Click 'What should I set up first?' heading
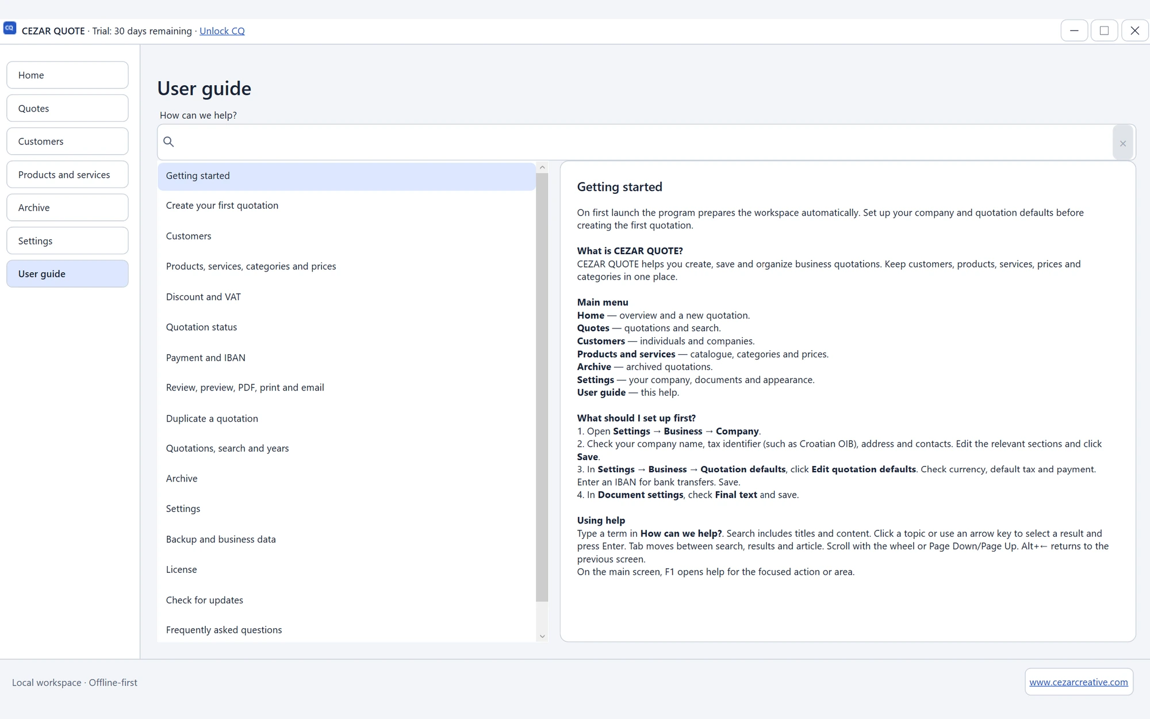 click(x=636, y=418)
